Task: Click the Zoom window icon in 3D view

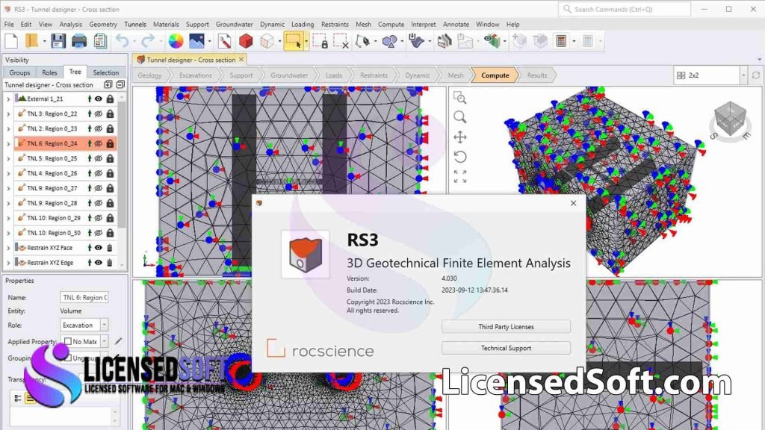Action: [x=459, y=98]
